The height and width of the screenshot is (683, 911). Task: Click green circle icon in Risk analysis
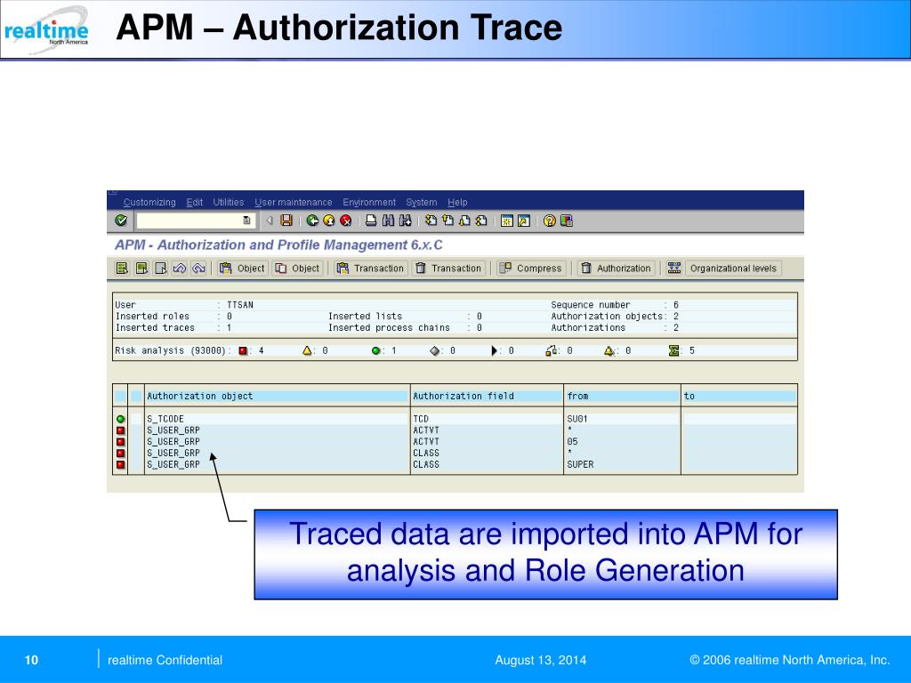[376, 350]
